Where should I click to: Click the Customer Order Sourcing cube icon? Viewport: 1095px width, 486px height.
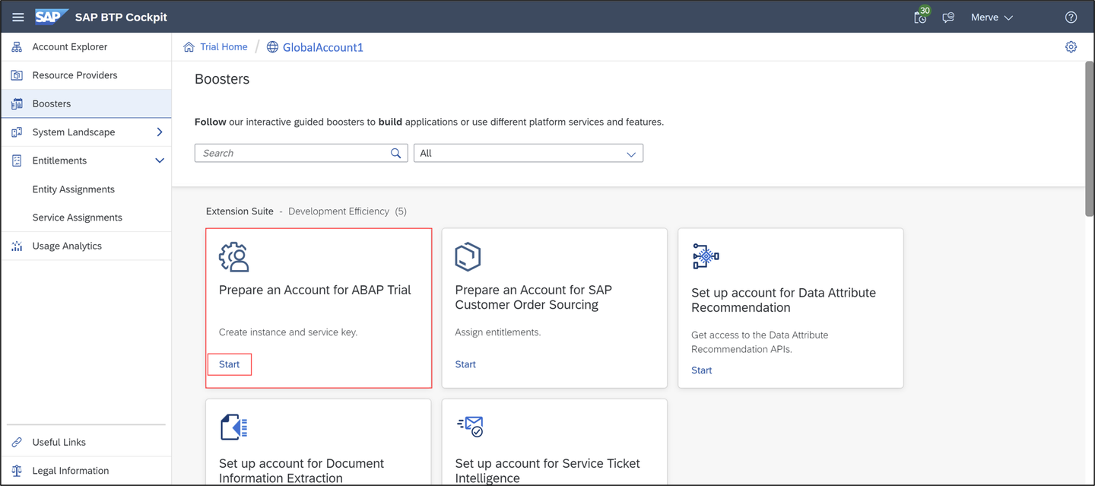point(468,257)
